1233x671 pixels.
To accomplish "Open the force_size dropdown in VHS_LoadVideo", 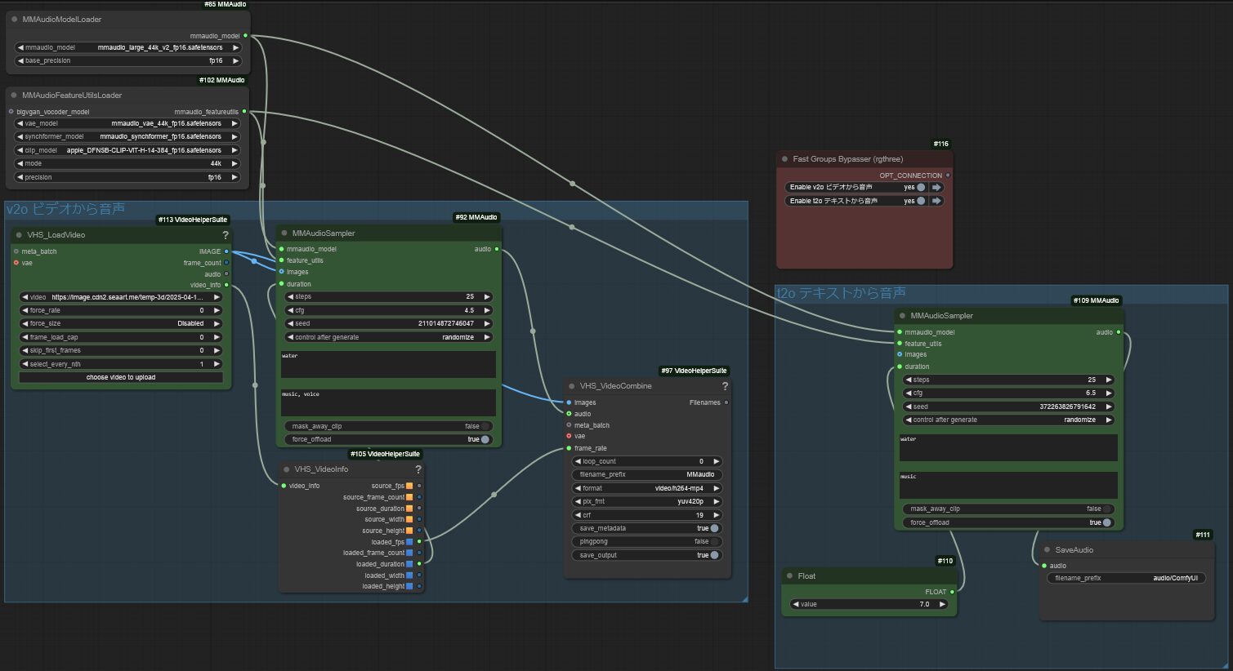I will coord(120,323).
